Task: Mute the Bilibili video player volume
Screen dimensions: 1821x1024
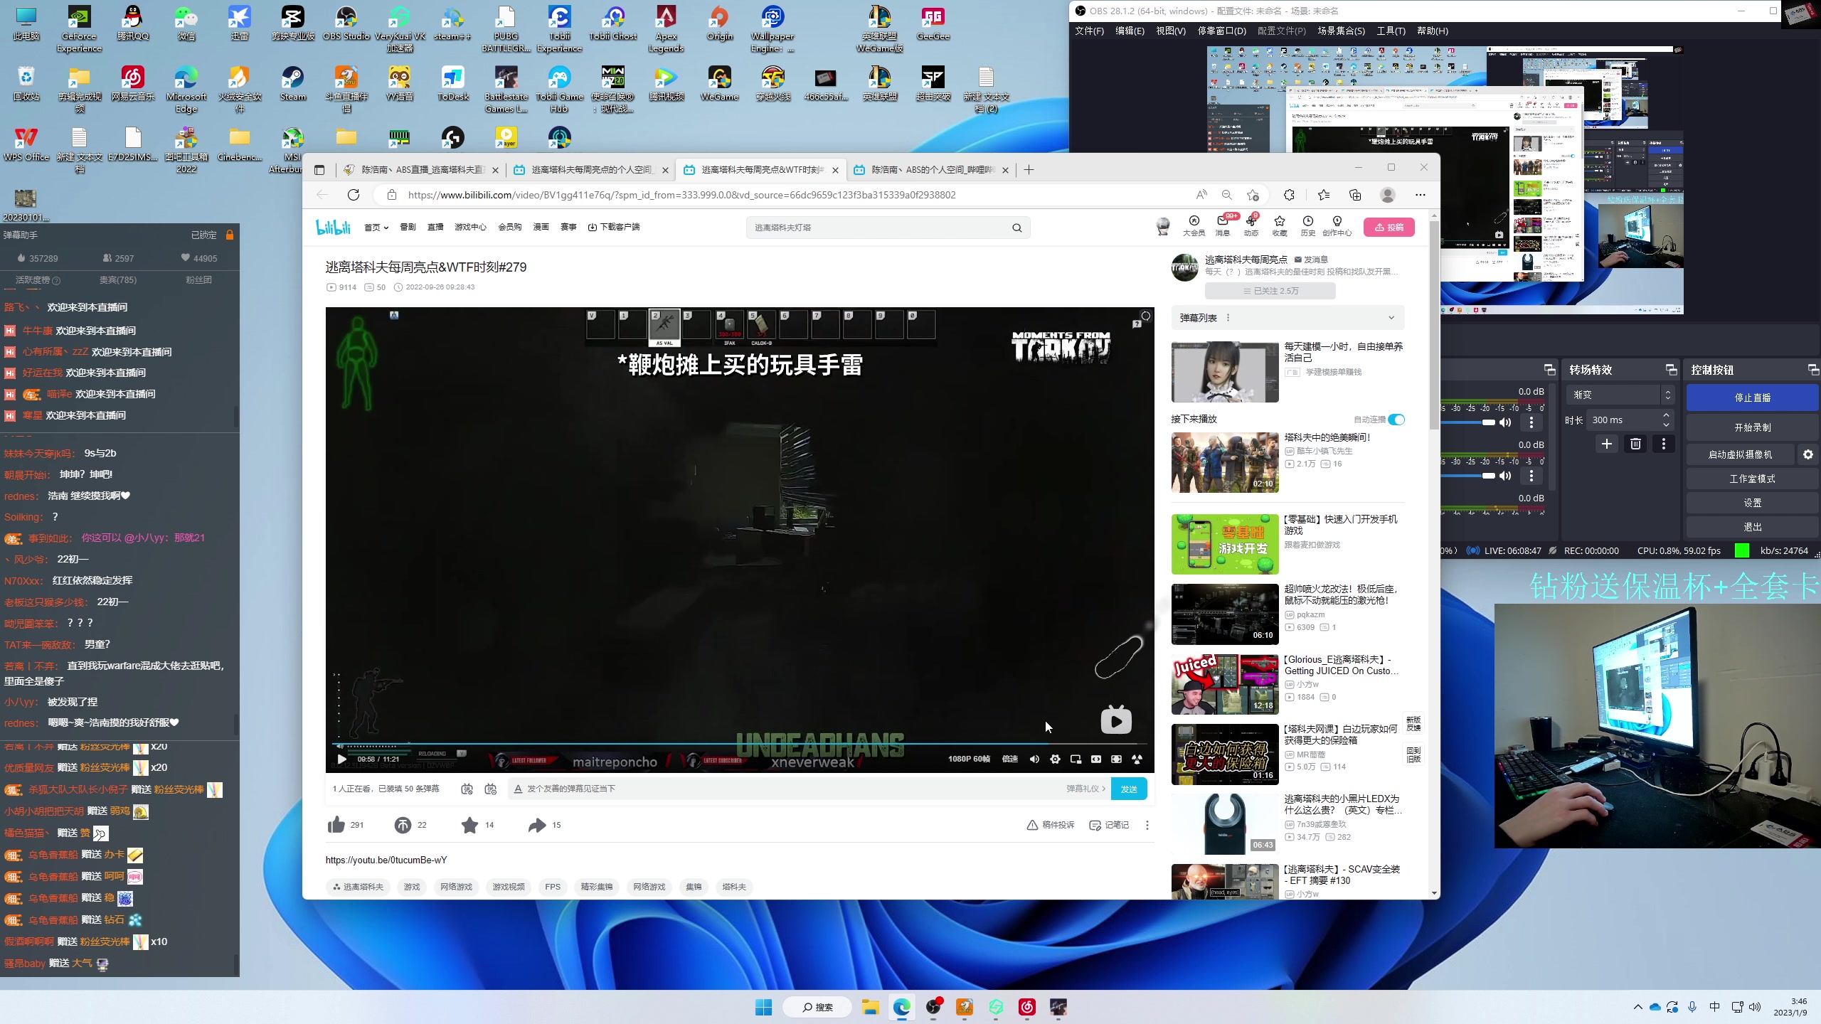Action: pos(1034,759)
